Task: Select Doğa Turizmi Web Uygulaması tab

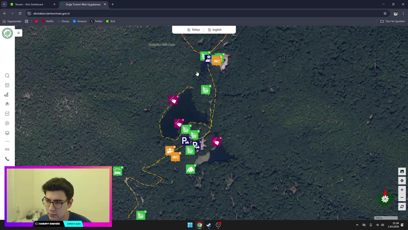Action: [x=83, y=4]
